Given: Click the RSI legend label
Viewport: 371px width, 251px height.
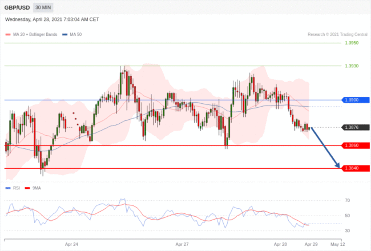Looking at the screenshot, I should click(x=17, y=188).
